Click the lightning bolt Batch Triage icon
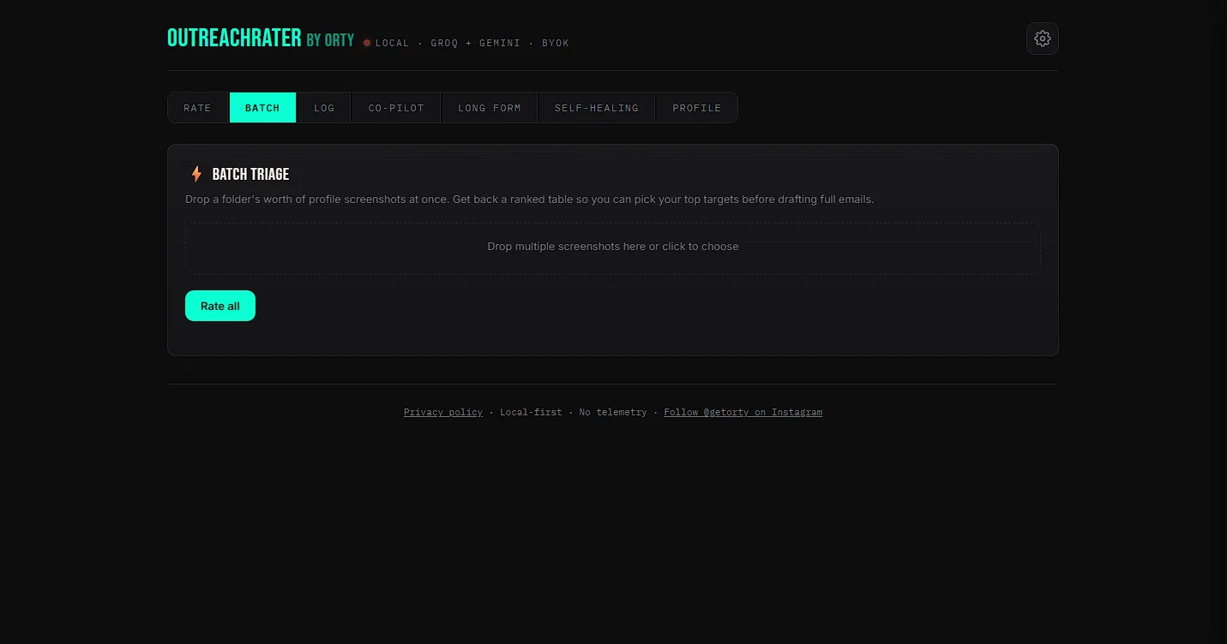This screenshot has width=1227, height=644. pyautogui.click(x=196, y=174)
